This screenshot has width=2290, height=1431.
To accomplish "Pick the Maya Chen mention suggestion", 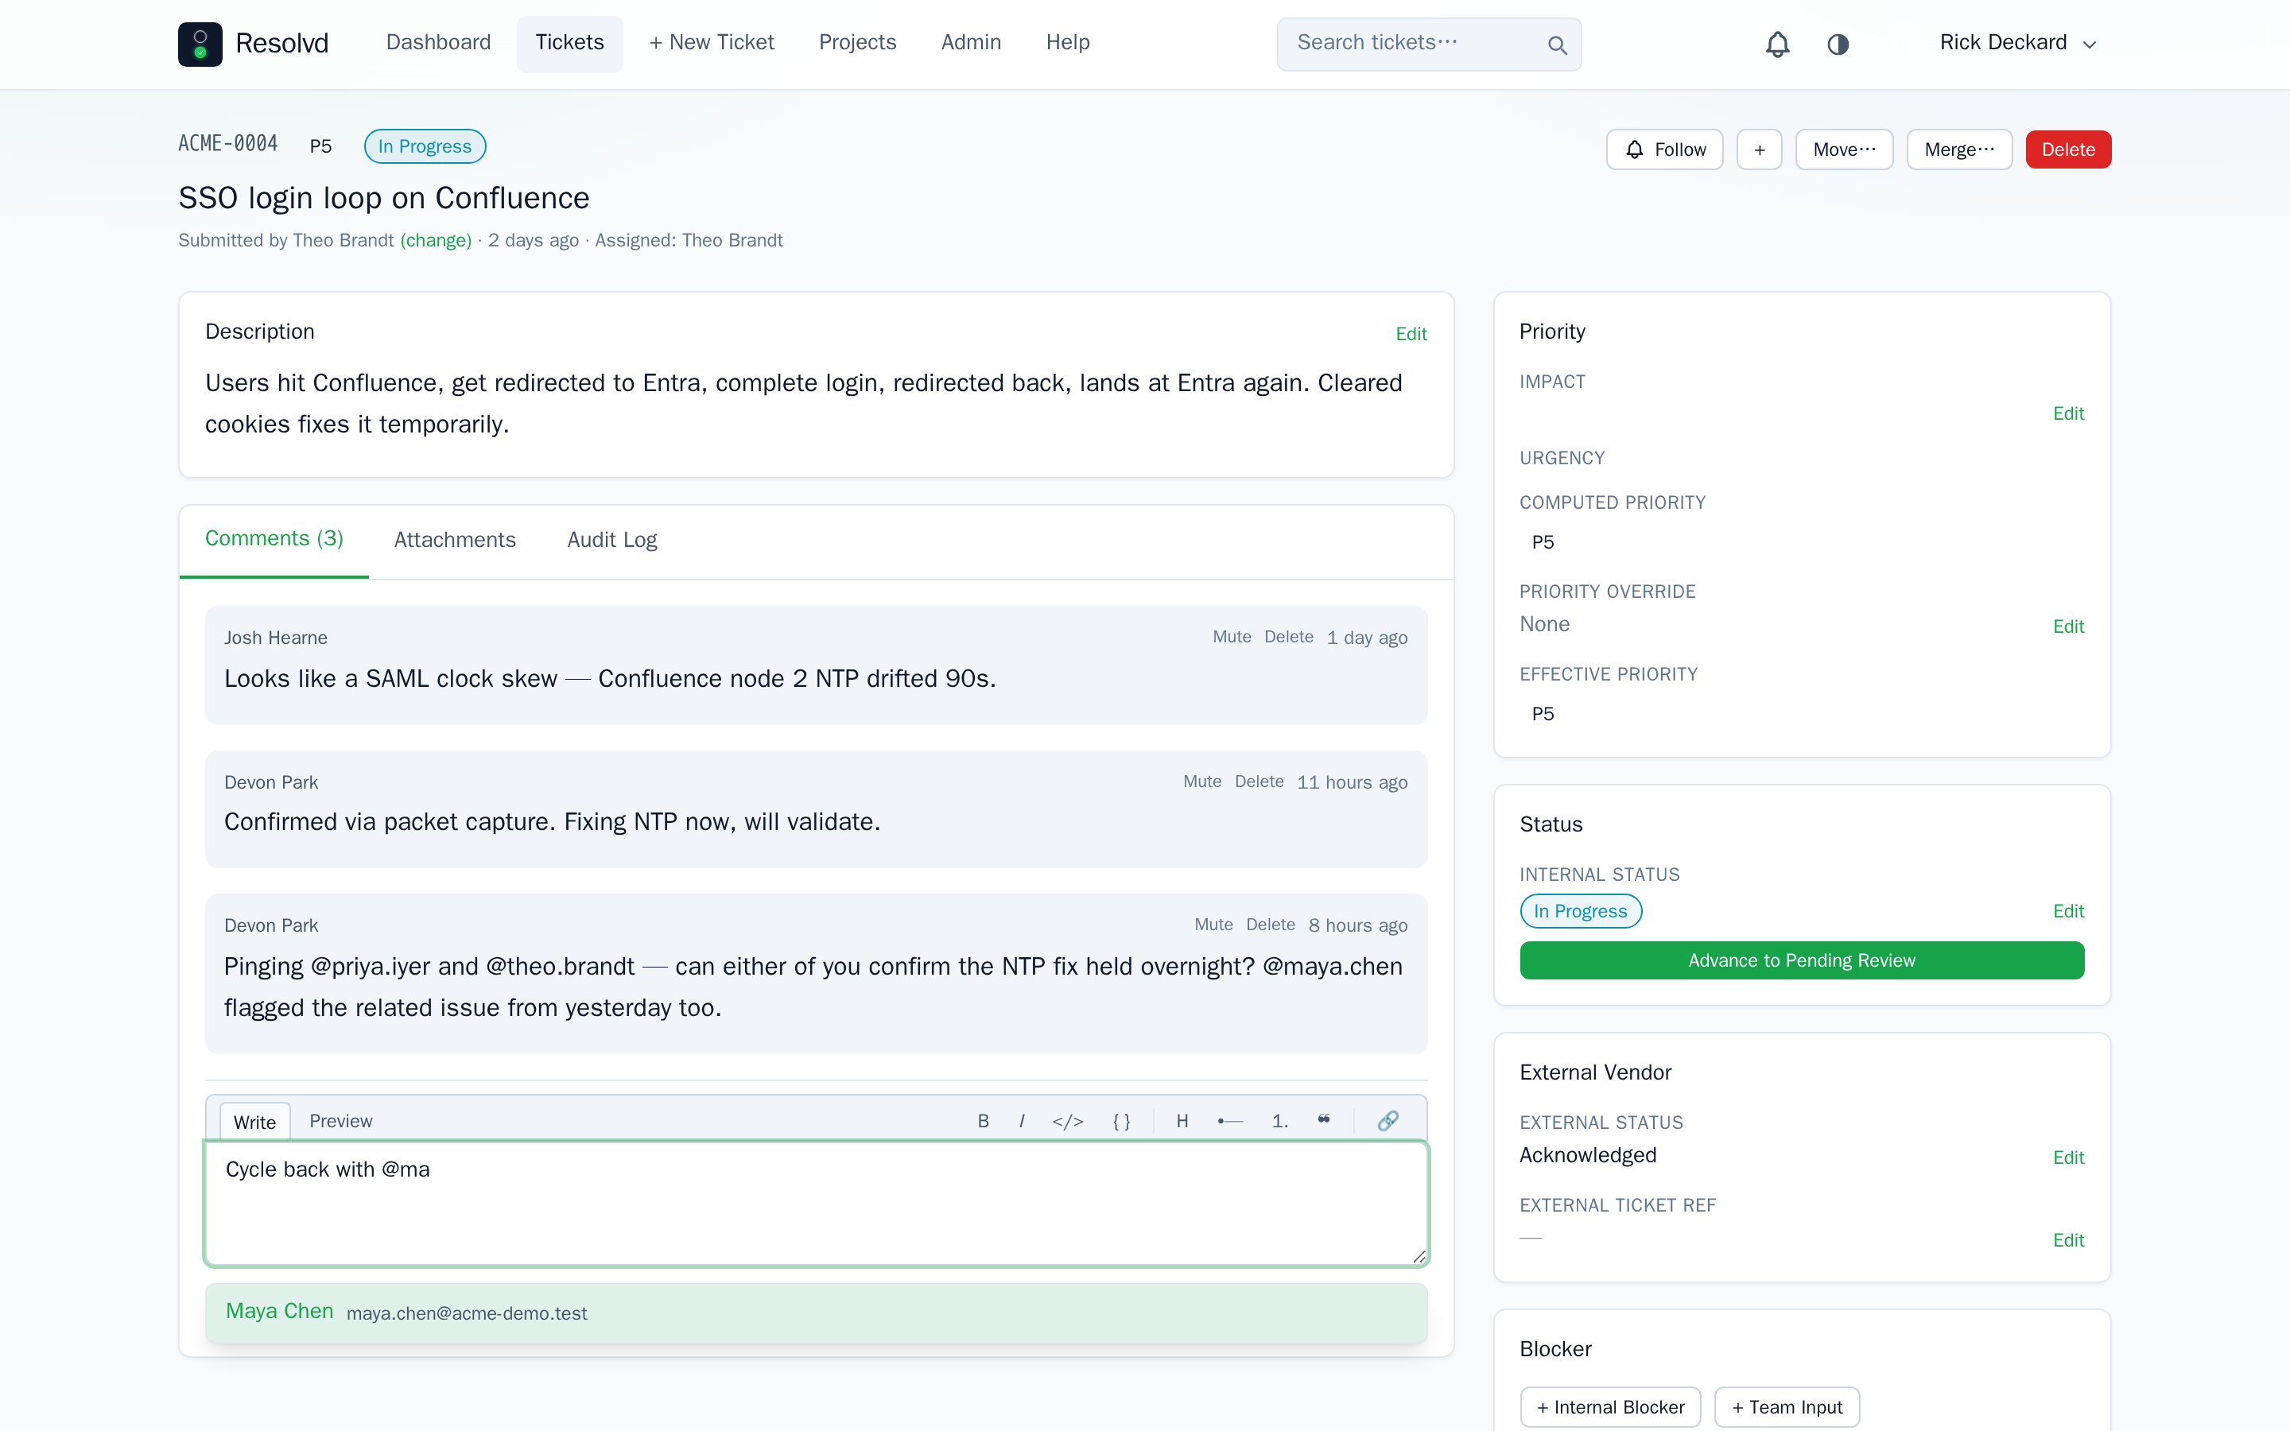I will pos(816,1313).
